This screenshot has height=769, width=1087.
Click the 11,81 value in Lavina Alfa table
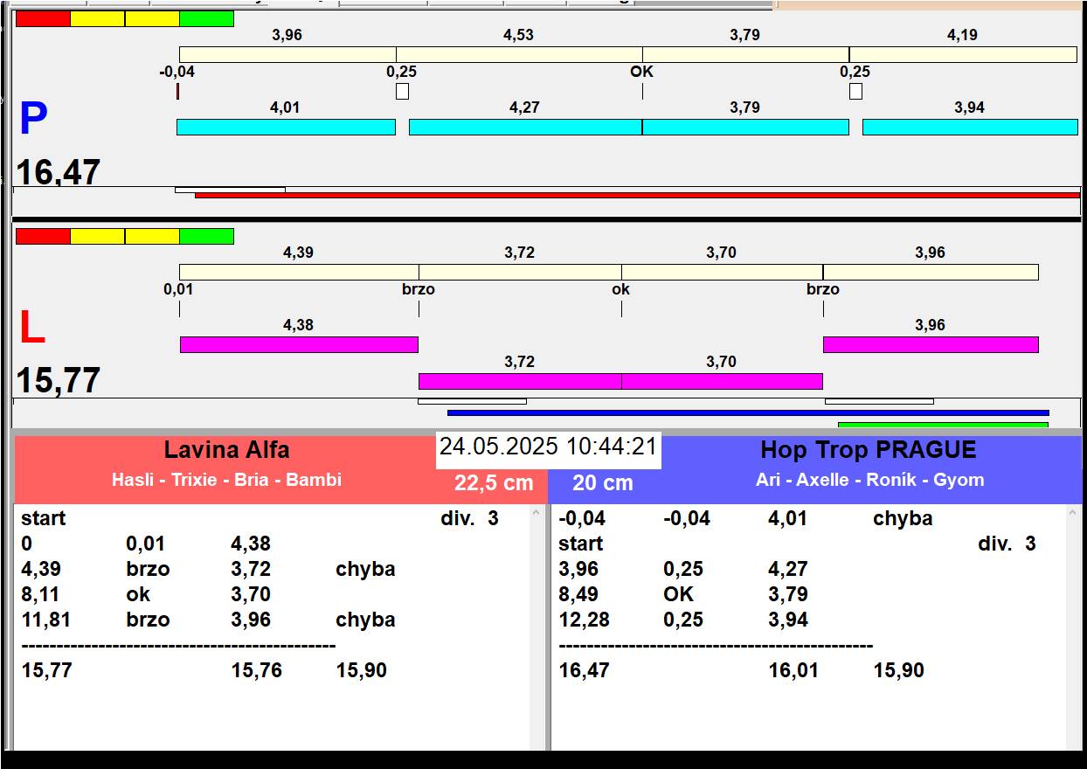46,620
